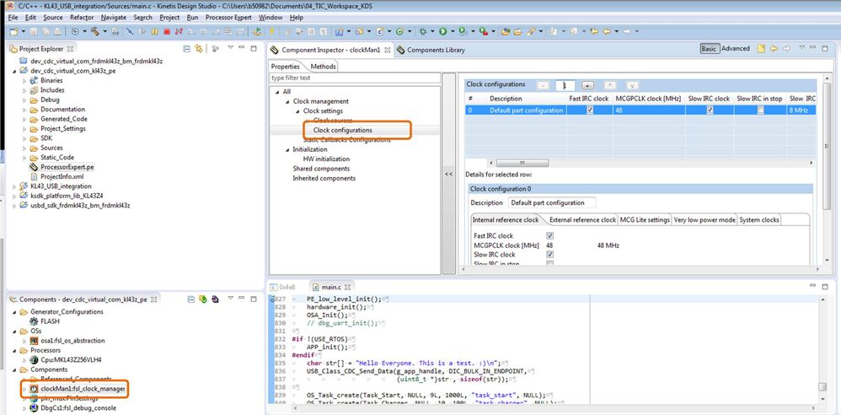Click the green bug Debug toolbar icon
841x415 pixels.
click(x=423, y=32)
